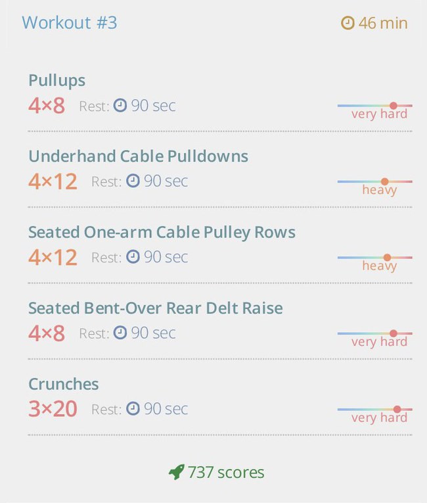
Task: Open the Workout #3 title link
Action: coord(70,23)
